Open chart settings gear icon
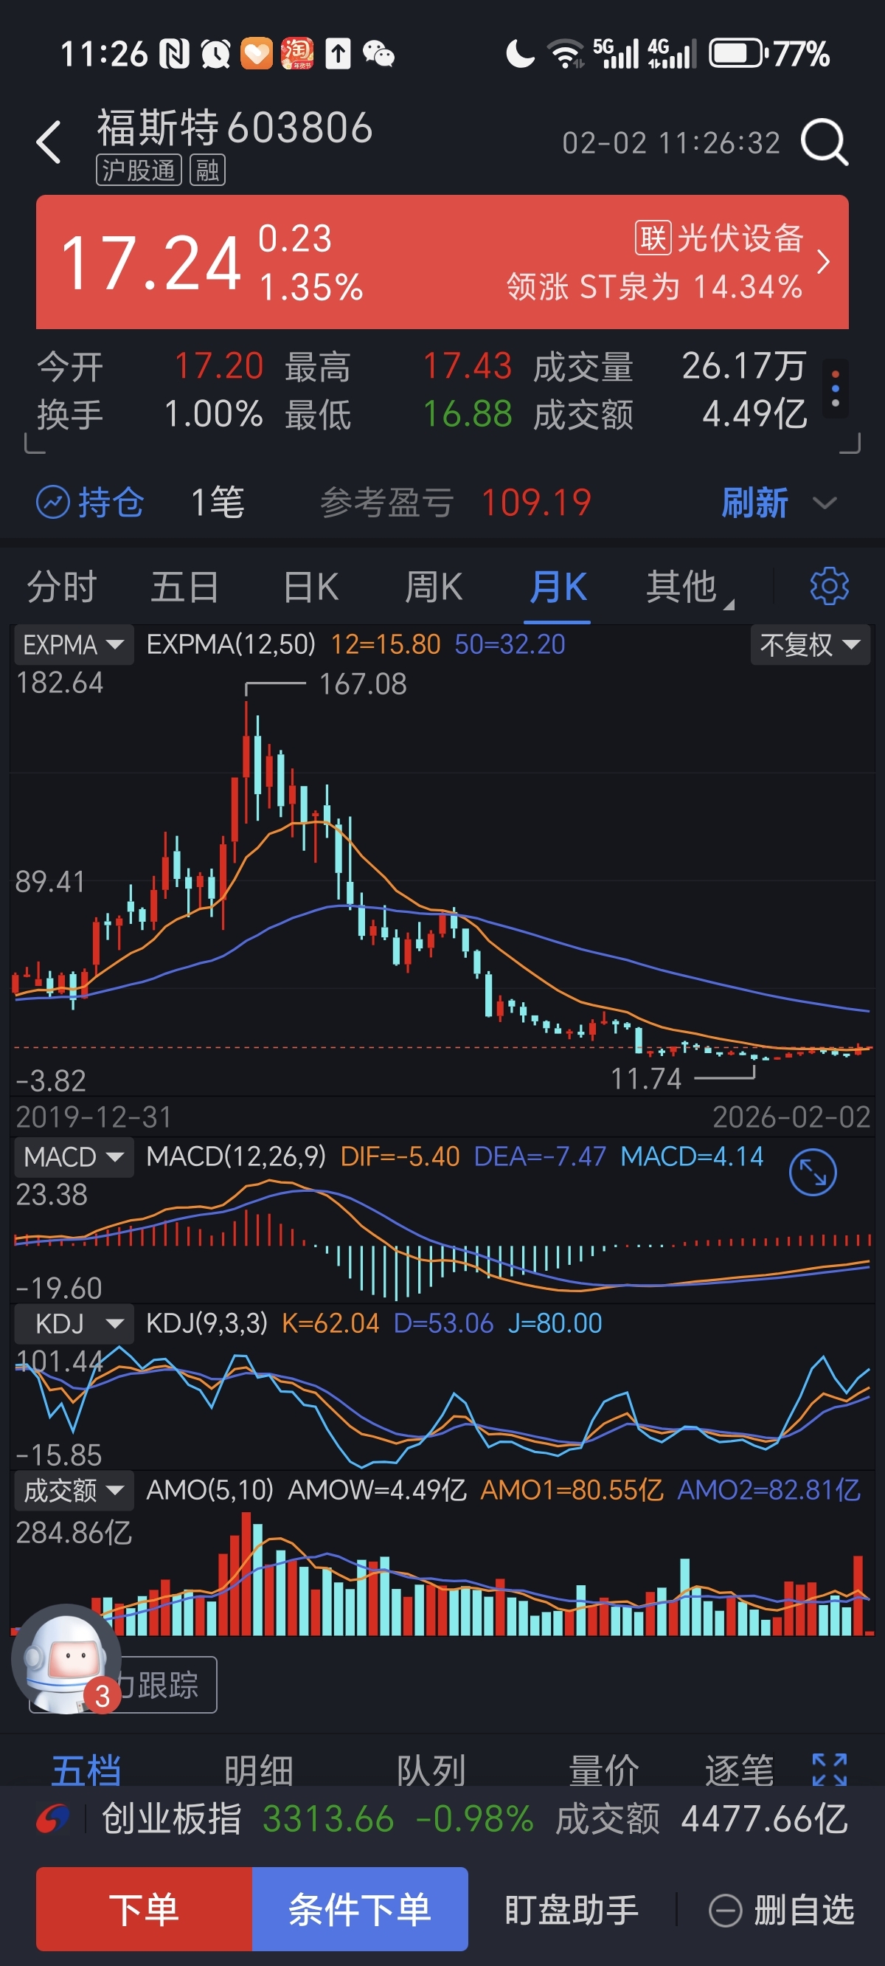This screenshot has height=1966, width=885. (x=829, y=587)
